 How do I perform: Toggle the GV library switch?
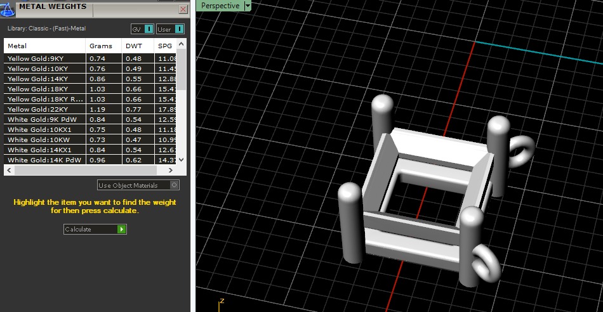(142, 29)
